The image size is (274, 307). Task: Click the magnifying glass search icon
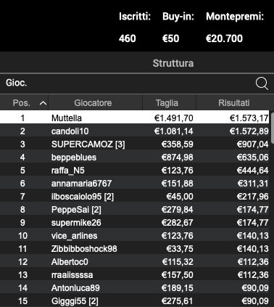262,83
